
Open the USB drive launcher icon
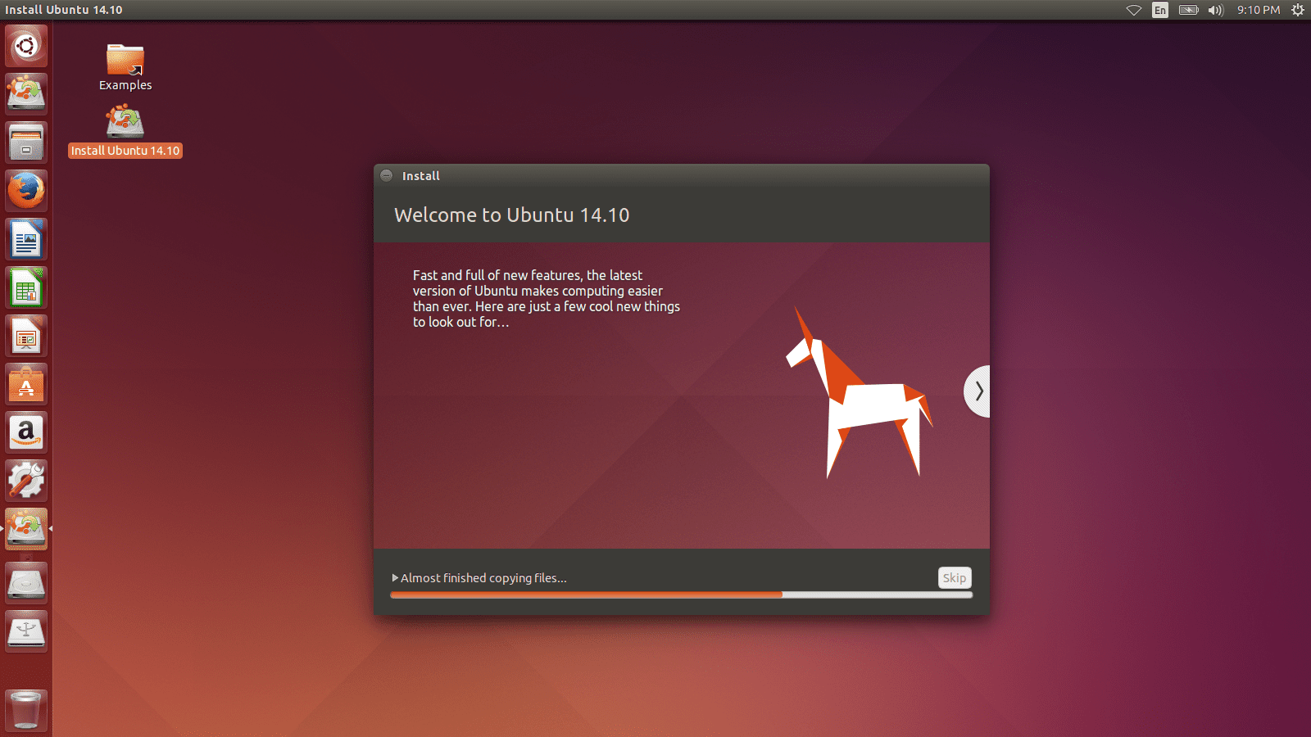point(26,631)
